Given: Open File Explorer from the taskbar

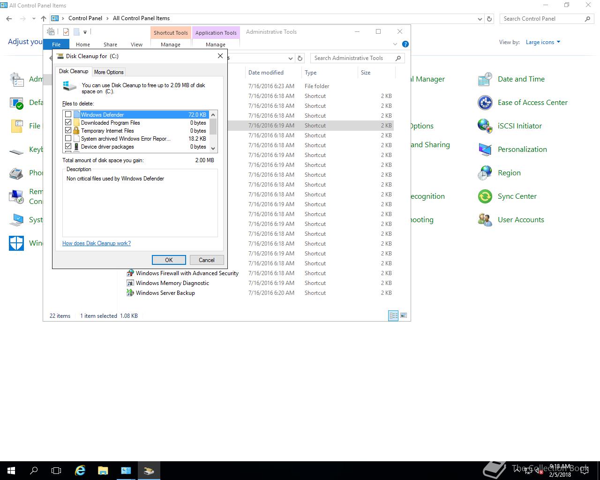Looking at the screenshot, I should pos(103,471).
